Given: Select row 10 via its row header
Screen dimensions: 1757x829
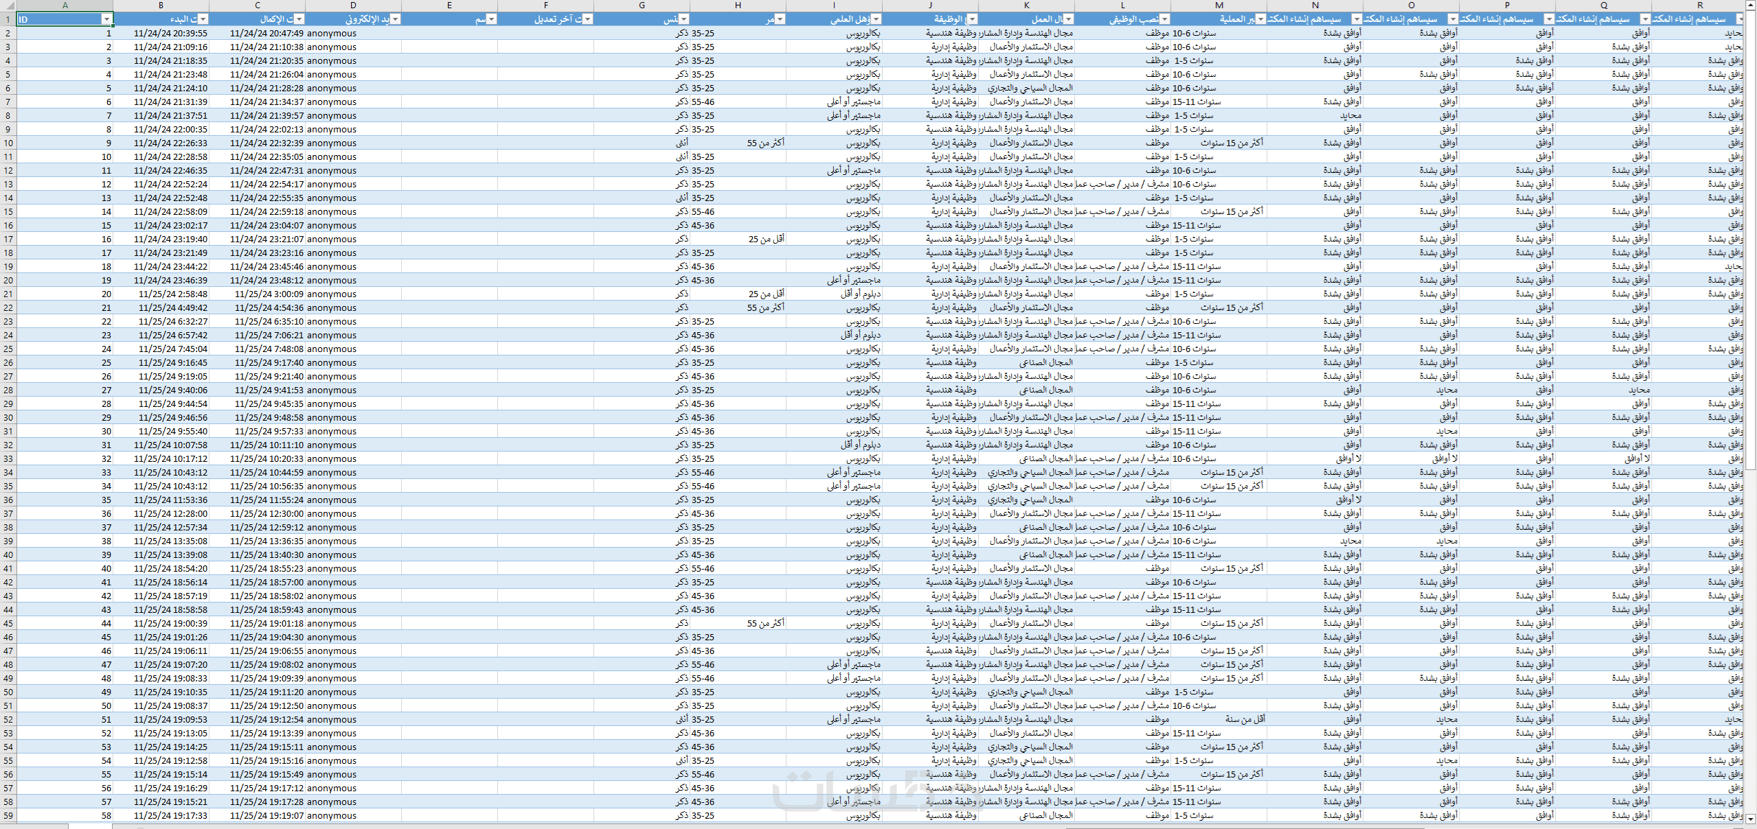Looking at the screenshot, I should [x=8, y=143].
